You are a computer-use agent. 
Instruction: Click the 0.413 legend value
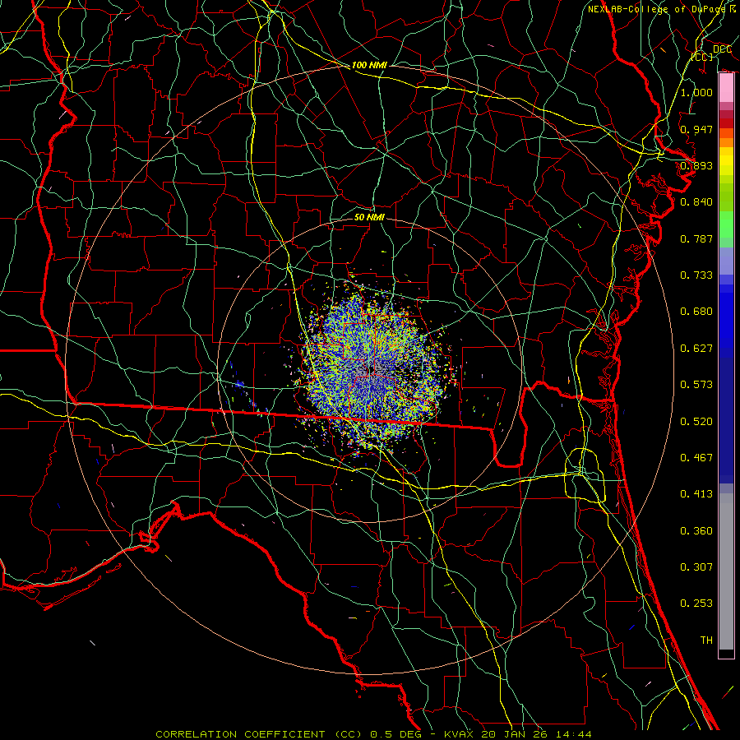[x=696, y=494]
